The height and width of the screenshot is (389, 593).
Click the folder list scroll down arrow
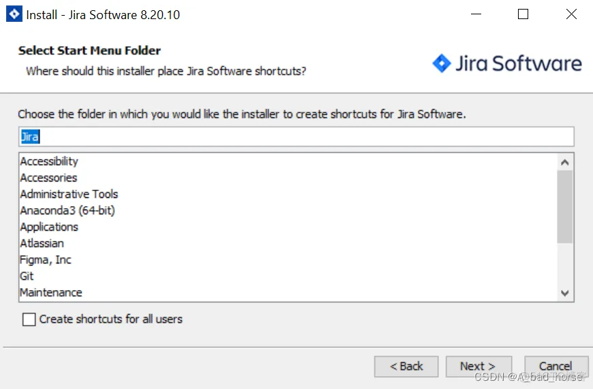coord(565,293)
